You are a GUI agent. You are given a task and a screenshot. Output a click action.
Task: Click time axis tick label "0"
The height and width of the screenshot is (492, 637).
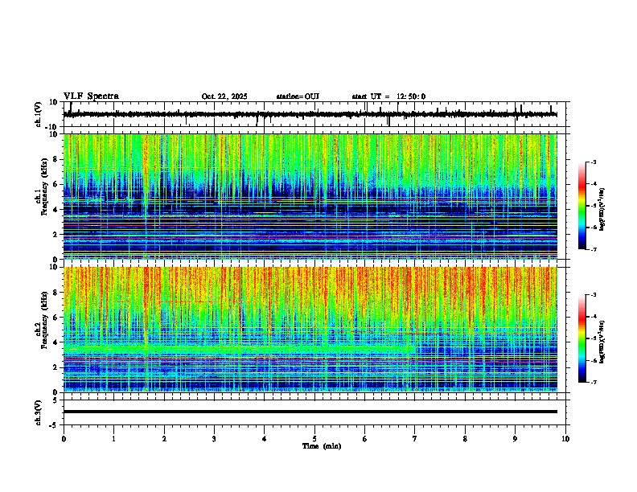(x=64, y=439)
